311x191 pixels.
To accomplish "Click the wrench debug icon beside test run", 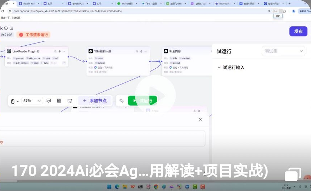I will (x=122, y=101).
